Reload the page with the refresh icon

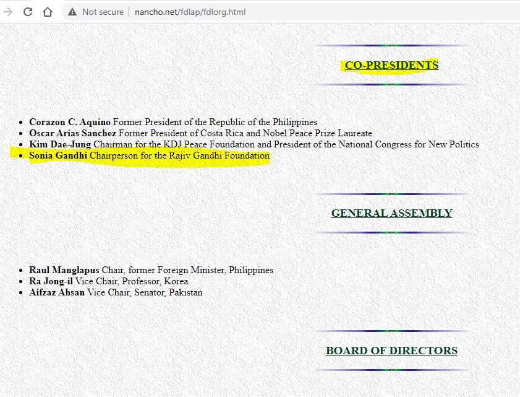28,12
